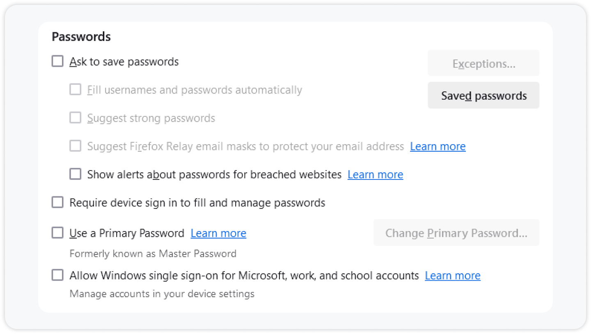
Task: Enable alerts about passwords for breached websites
Action: click(x=75, y=174)
